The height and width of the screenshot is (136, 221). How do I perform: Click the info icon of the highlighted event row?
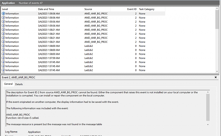point(3,14)
